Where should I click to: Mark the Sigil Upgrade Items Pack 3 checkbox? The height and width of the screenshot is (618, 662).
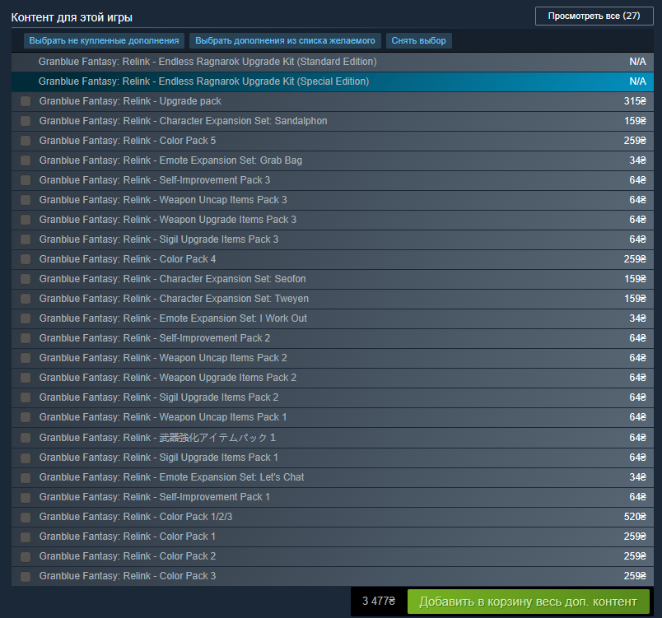coord(26,239)
